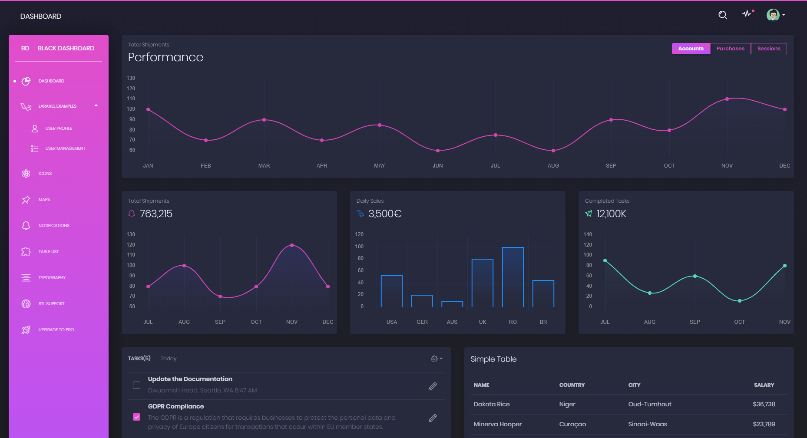
Task: Check the Update the Documentation checkbox
Action: click(x=136, y=385)
